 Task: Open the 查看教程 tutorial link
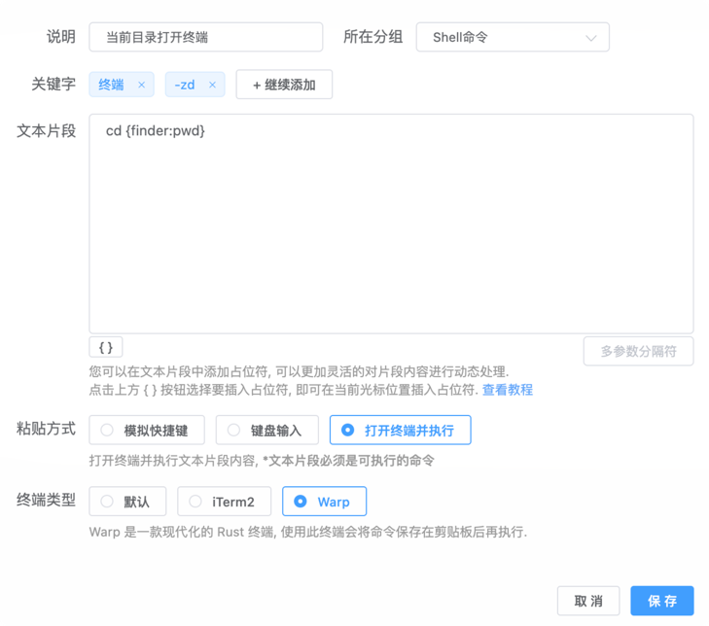507,390
